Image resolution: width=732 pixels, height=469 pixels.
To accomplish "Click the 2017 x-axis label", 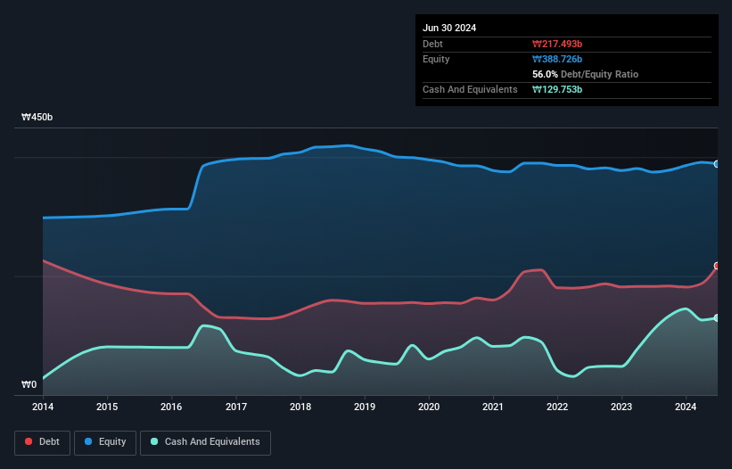I will click(x=236, y=407).
